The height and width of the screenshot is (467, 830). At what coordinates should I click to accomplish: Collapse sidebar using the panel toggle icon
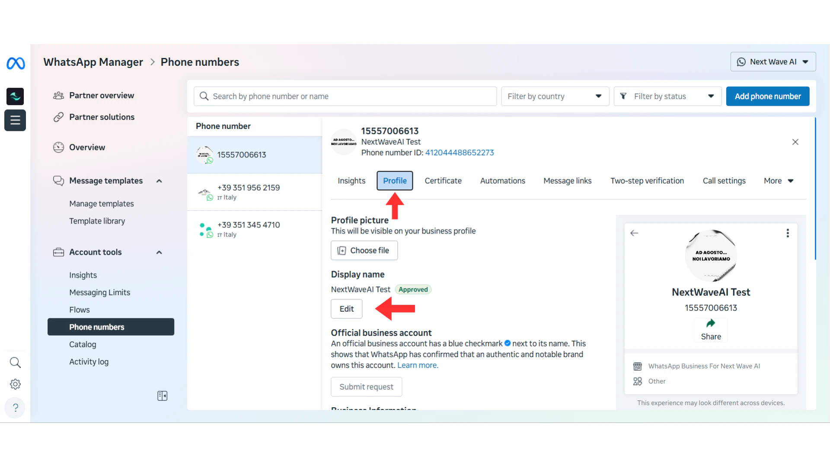162,396
